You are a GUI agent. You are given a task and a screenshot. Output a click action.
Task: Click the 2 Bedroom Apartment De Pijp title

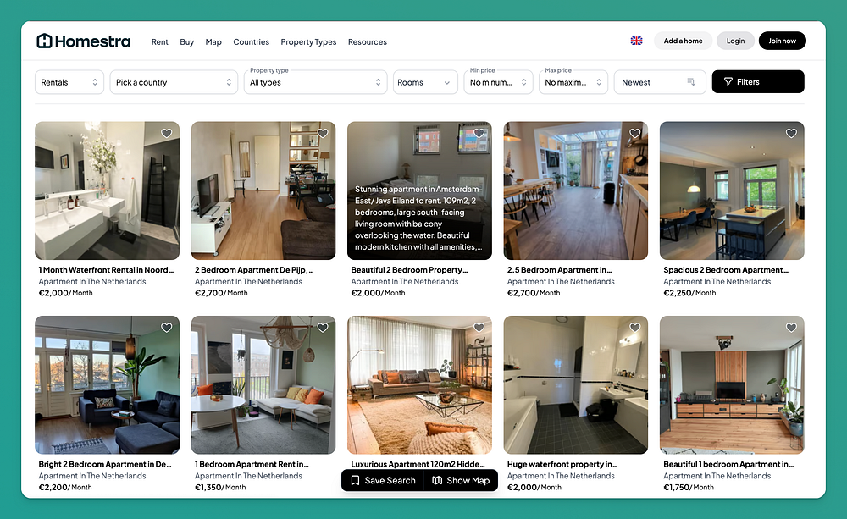pyautogui.click(x=254, y=270)
